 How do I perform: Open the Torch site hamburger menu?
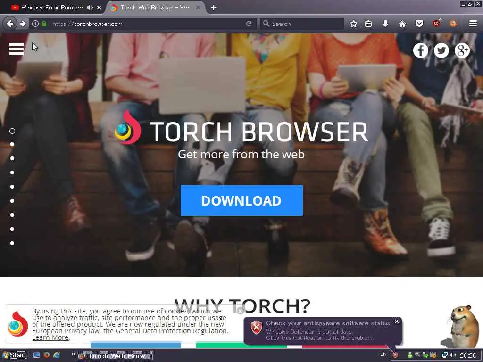pos(17,49)
